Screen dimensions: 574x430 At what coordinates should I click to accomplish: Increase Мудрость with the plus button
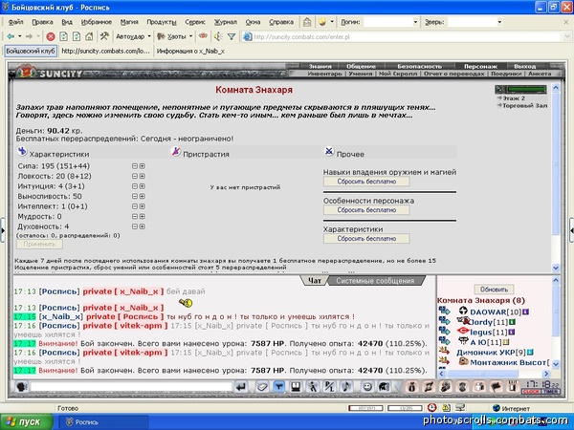(142, 217)
